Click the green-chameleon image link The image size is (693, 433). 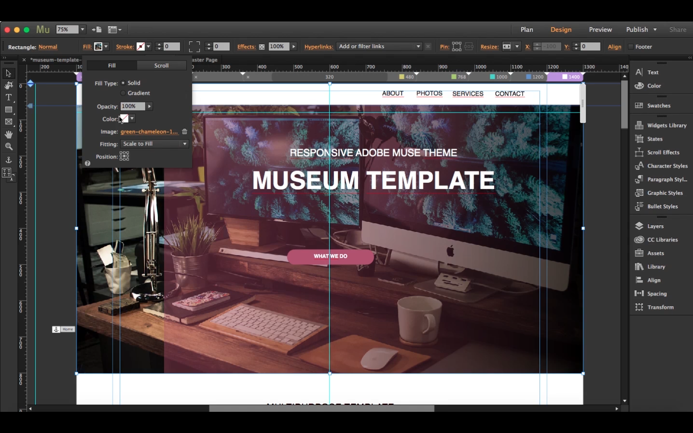coord(150,131)
